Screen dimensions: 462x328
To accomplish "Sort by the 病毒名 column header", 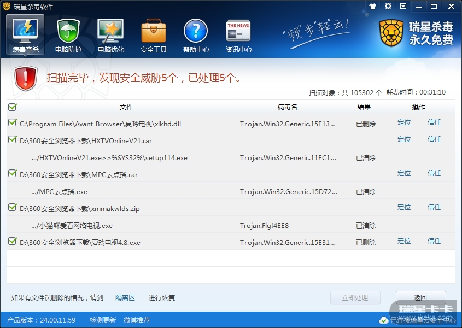I will pyautogui.click(x=288, y=107).
